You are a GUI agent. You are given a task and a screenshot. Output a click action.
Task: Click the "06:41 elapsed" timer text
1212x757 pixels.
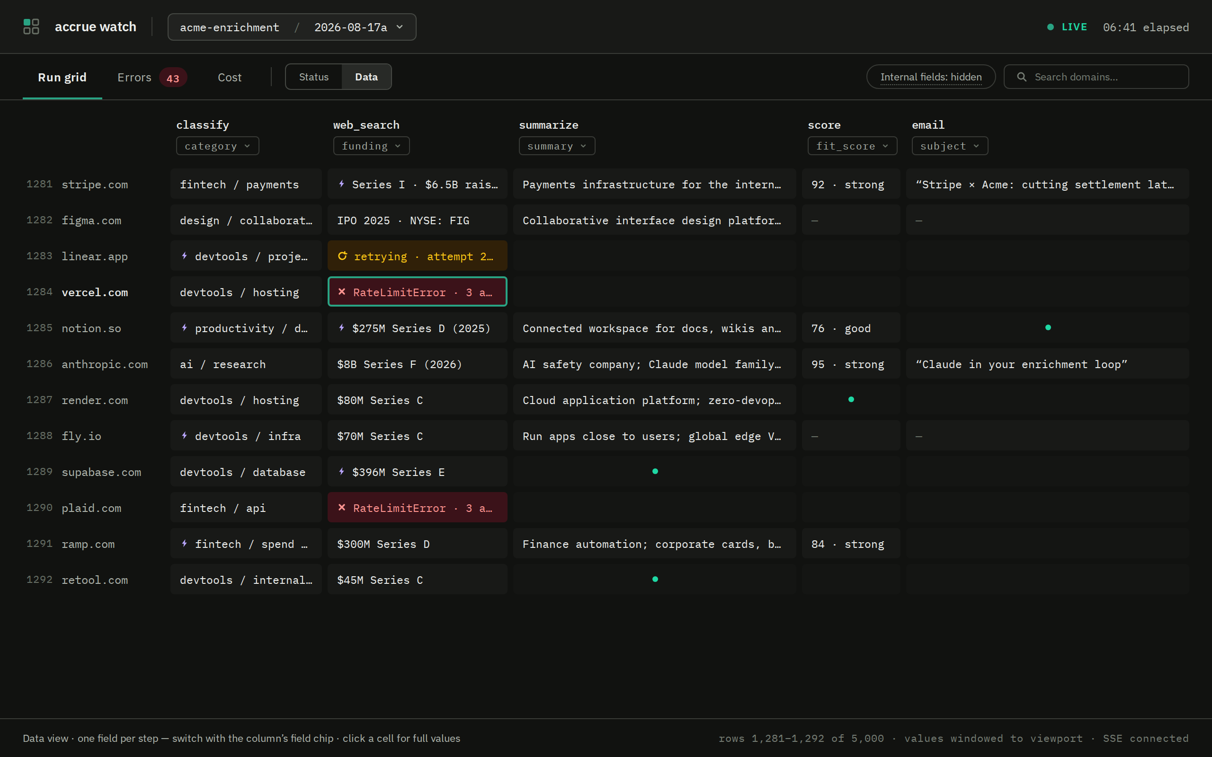(x=1146, y=27)
